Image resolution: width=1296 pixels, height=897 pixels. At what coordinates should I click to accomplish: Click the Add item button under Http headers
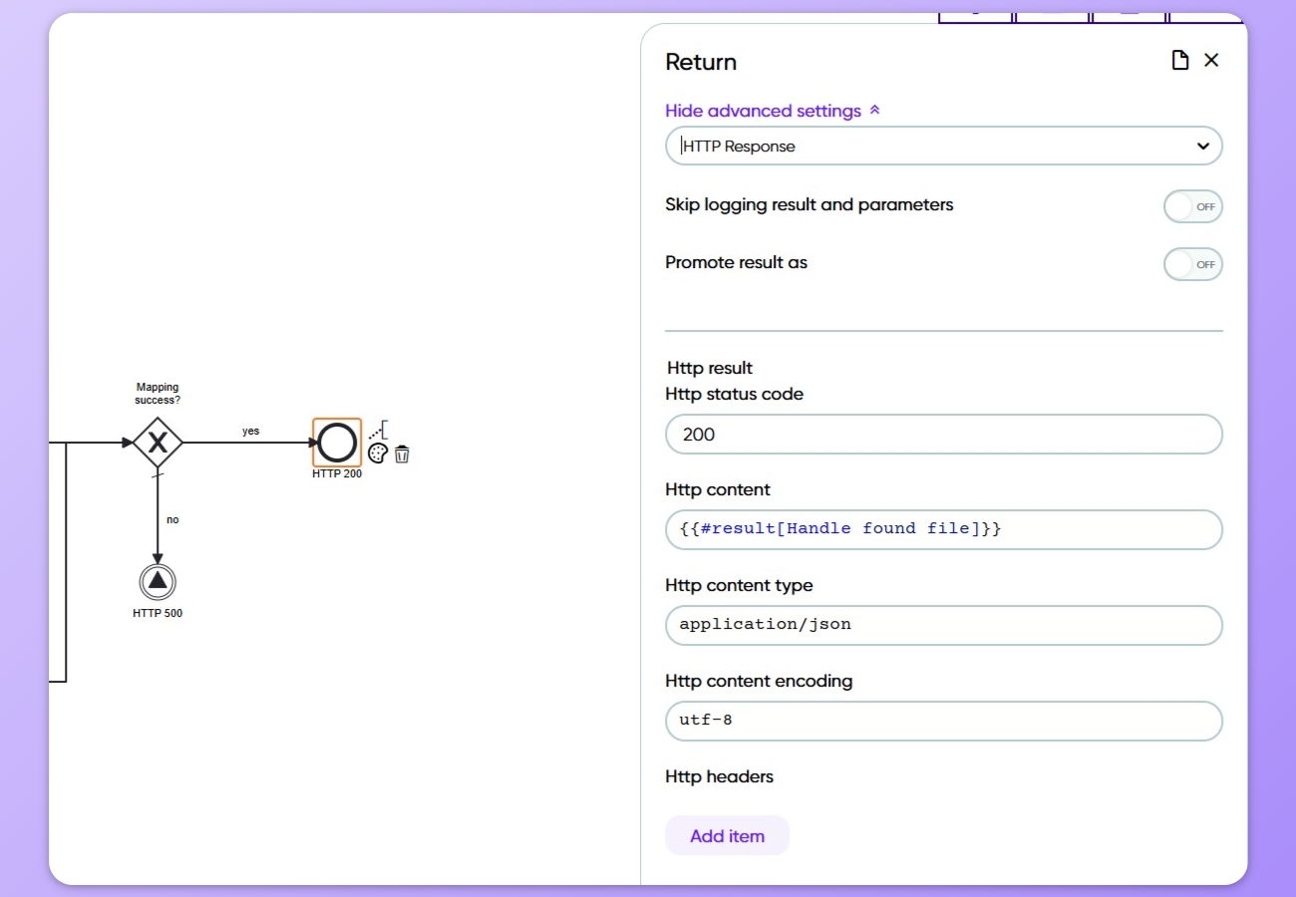click(x=728, y=835)
